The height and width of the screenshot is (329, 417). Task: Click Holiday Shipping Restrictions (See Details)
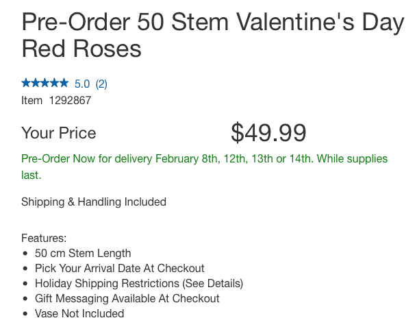pyautogui.click(x=139, y=283)
